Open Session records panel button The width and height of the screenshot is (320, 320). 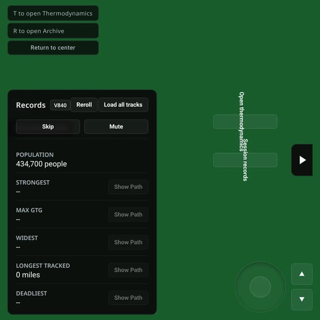[x=245, y=160]
